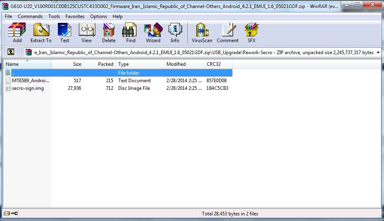Sort files by Modified column

184,64
